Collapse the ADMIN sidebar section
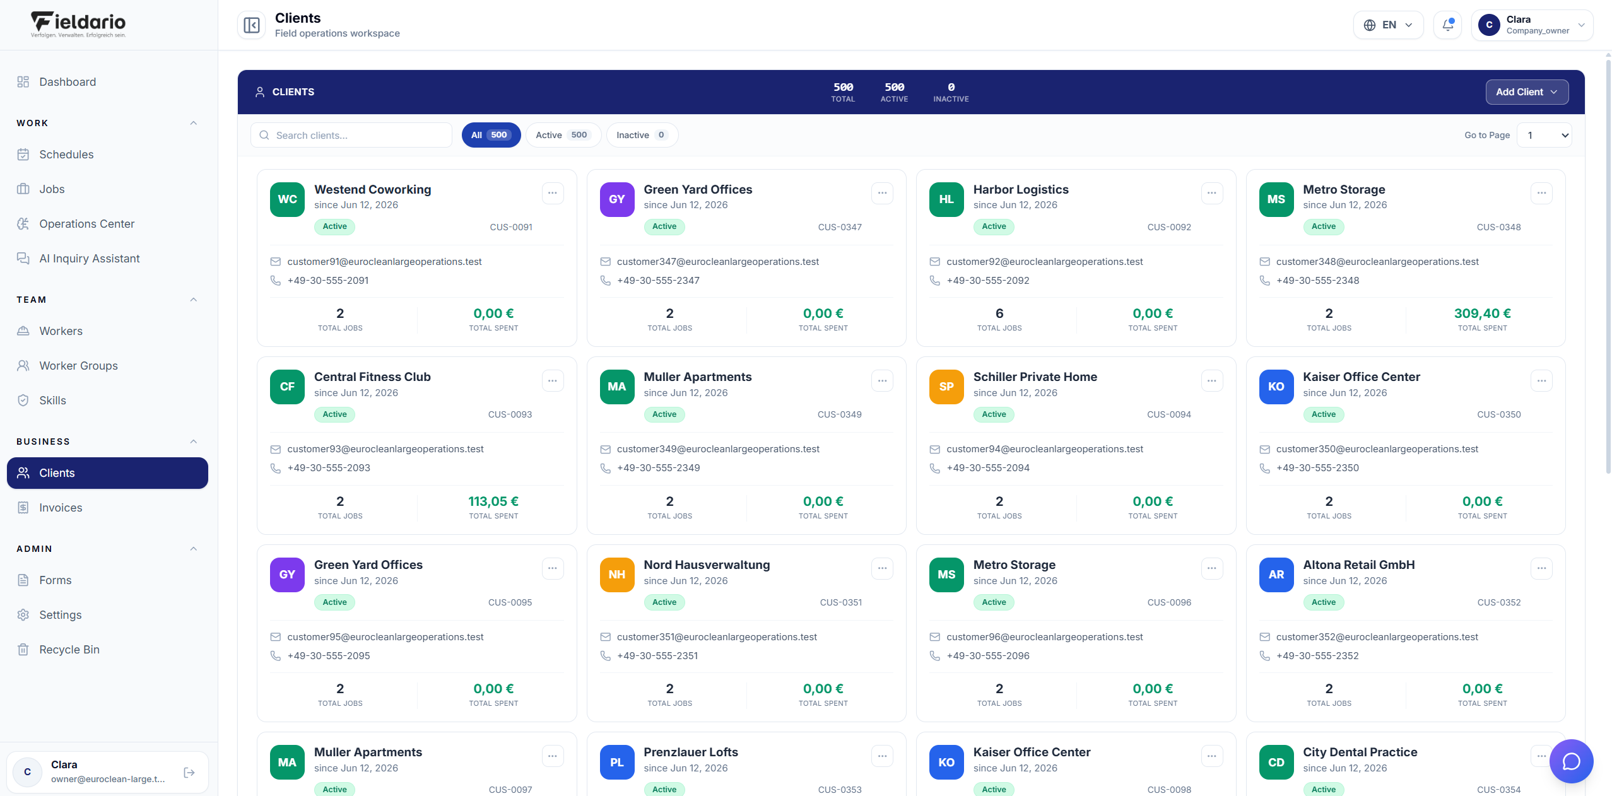Screen dimensions: 1612x796 click(x=194, y=549)
